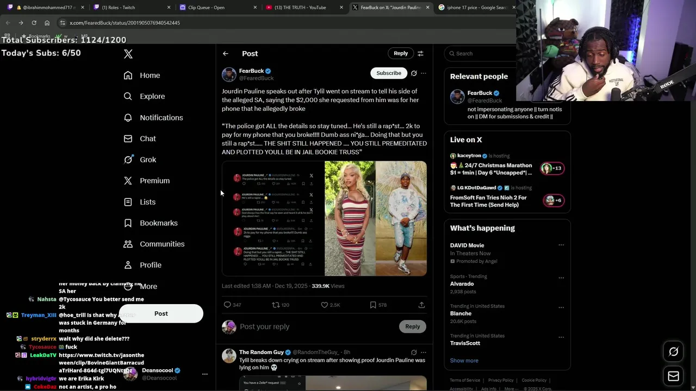This screenshot has height=391, width=696.
Task: Switch to THE TRUTH - YouTube tab
Action: tap(303, 8)
